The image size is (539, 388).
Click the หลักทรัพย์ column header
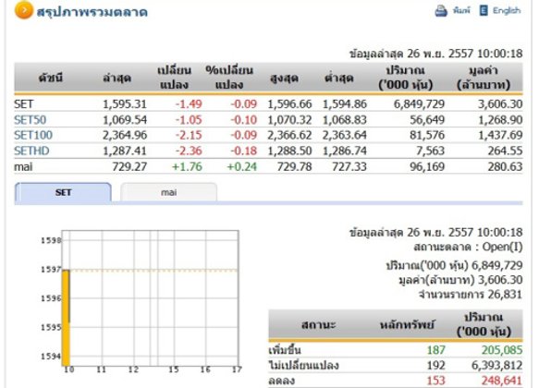pos(407,324)
